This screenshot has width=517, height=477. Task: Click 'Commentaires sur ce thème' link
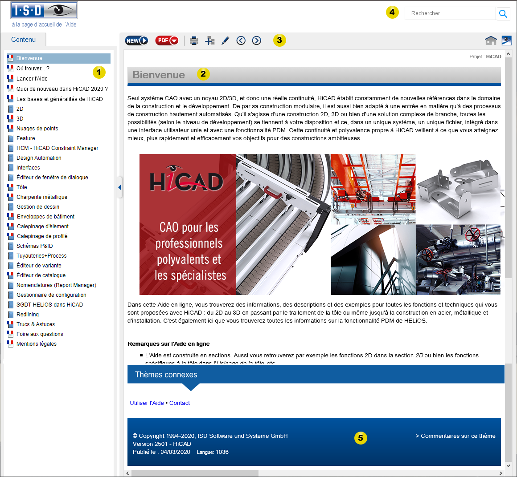[x=455, y=436]
